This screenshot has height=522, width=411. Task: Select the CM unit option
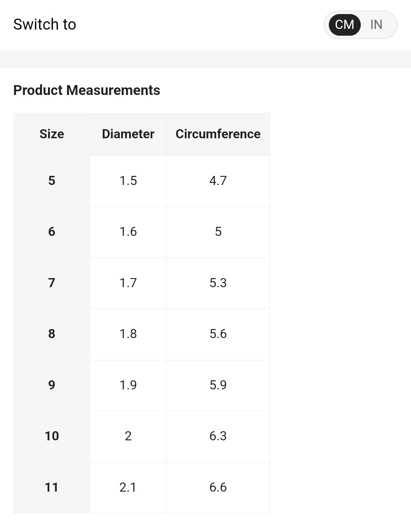345,25
